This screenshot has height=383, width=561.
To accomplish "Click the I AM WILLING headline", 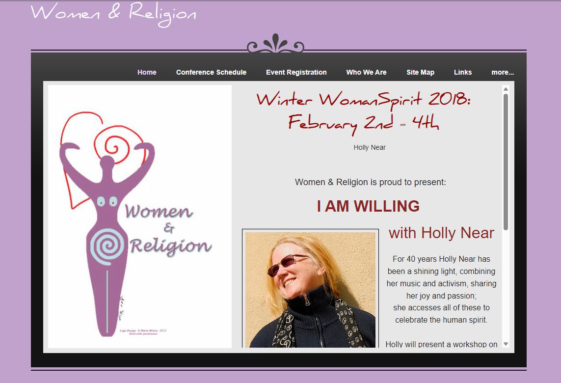I will click(368, 206).
